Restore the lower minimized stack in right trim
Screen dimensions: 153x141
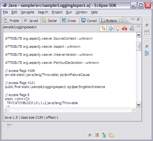coord(147,46)
